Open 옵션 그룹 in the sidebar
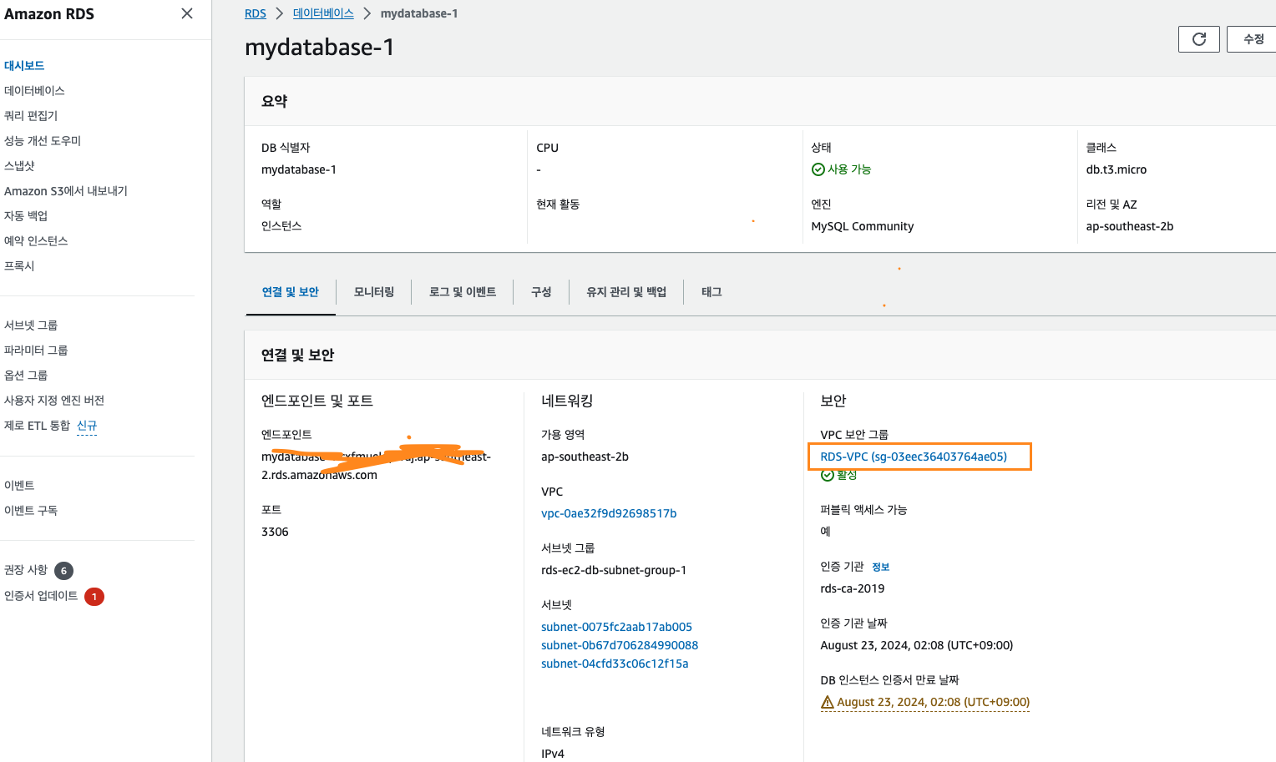1276x762 pixels. tap(26, 375)
